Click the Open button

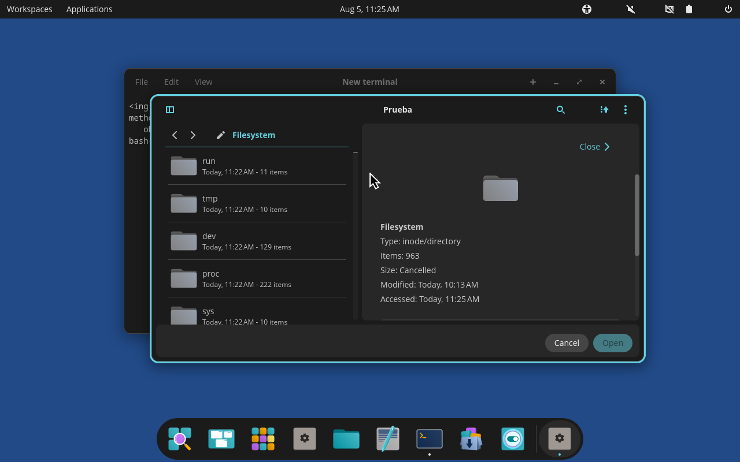tap(613, 343)
